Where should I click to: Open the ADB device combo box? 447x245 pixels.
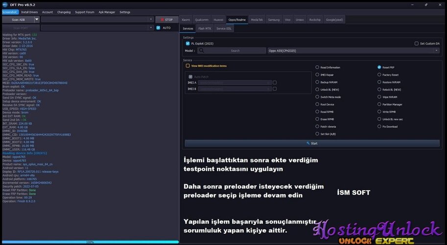[97, 20]
